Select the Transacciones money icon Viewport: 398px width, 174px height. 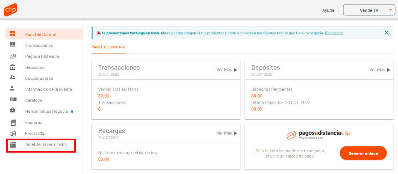[12, 45]
